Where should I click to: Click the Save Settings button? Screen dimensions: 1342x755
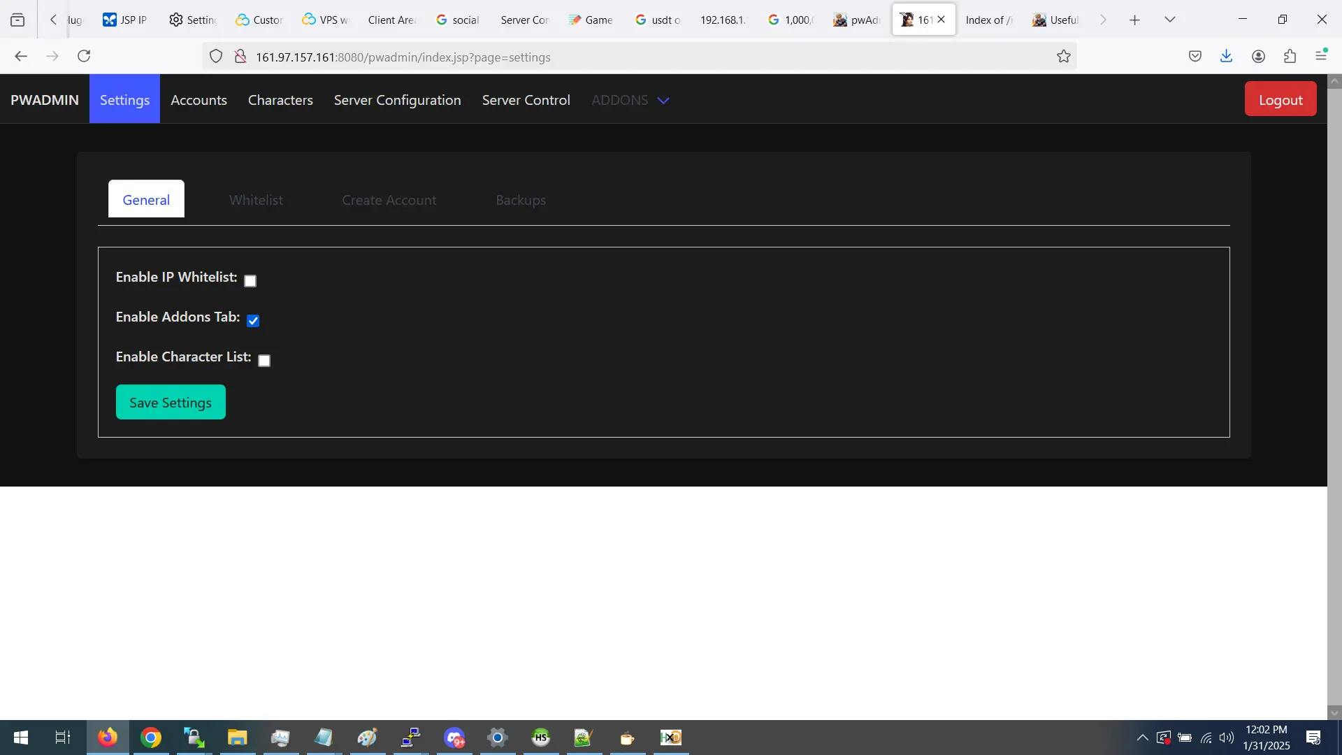pos(171,402)
